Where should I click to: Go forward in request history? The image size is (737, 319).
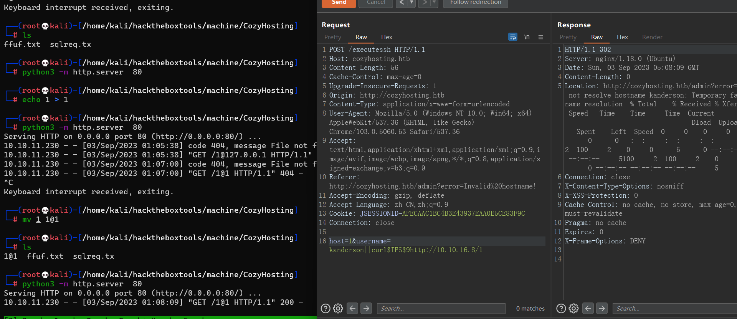[x=425, y=3]
